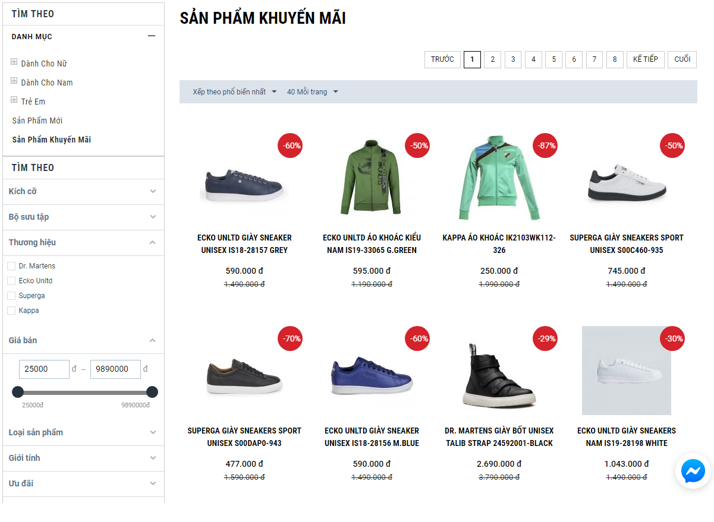Collapse the Thương hiệu filter chevron
Viewport: 714px width, 522px height.
point(153,242)
